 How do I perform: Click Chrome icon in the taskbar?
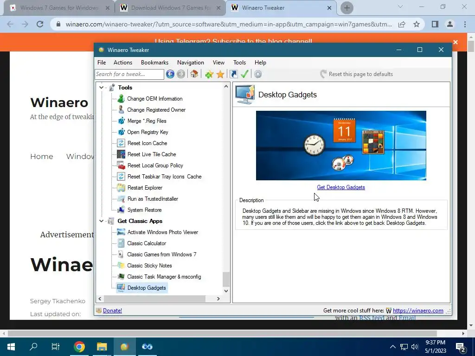pyautogui.click(x=79, y=347)
